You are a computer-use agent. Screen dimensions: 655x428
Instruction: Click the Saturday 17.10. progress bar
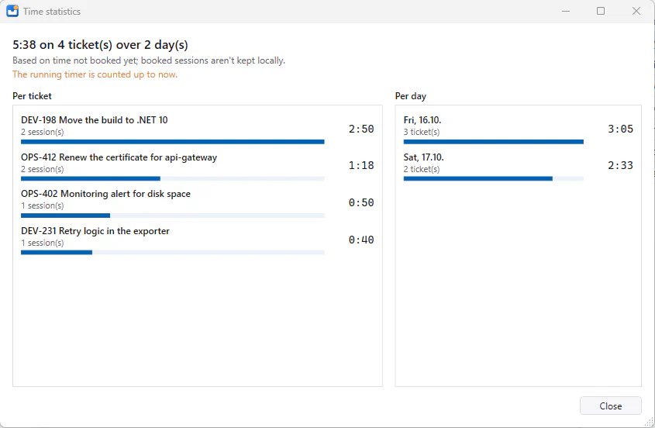[x=493, y=178]
